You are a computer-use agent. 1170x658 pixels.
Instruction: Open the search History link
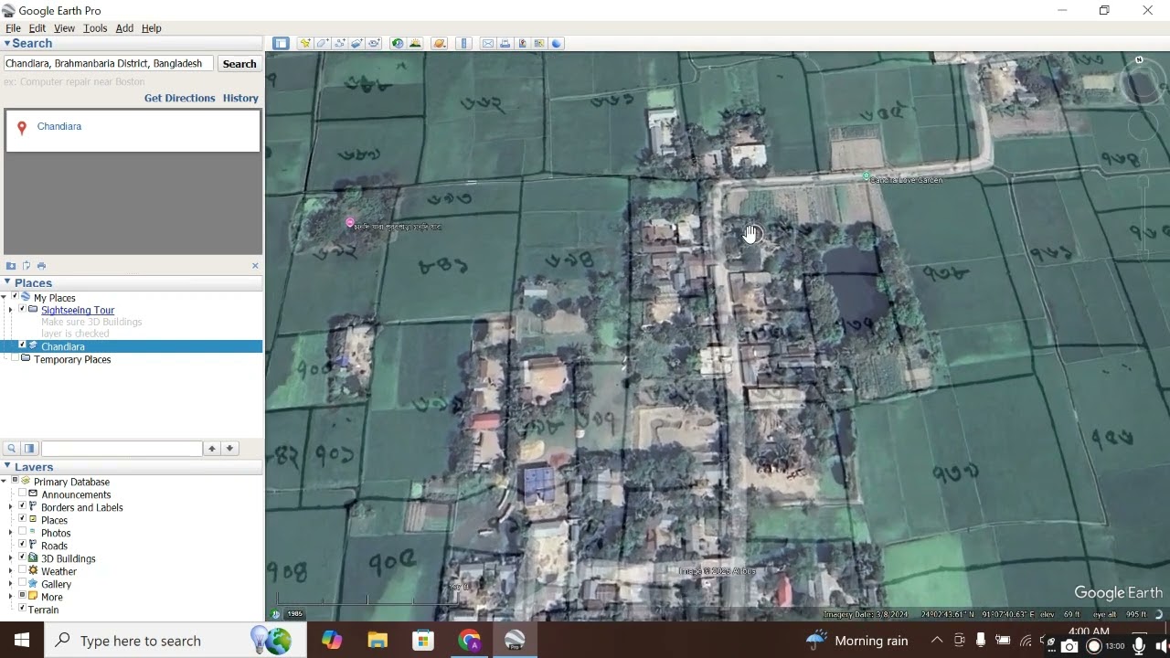click(240, 98)
